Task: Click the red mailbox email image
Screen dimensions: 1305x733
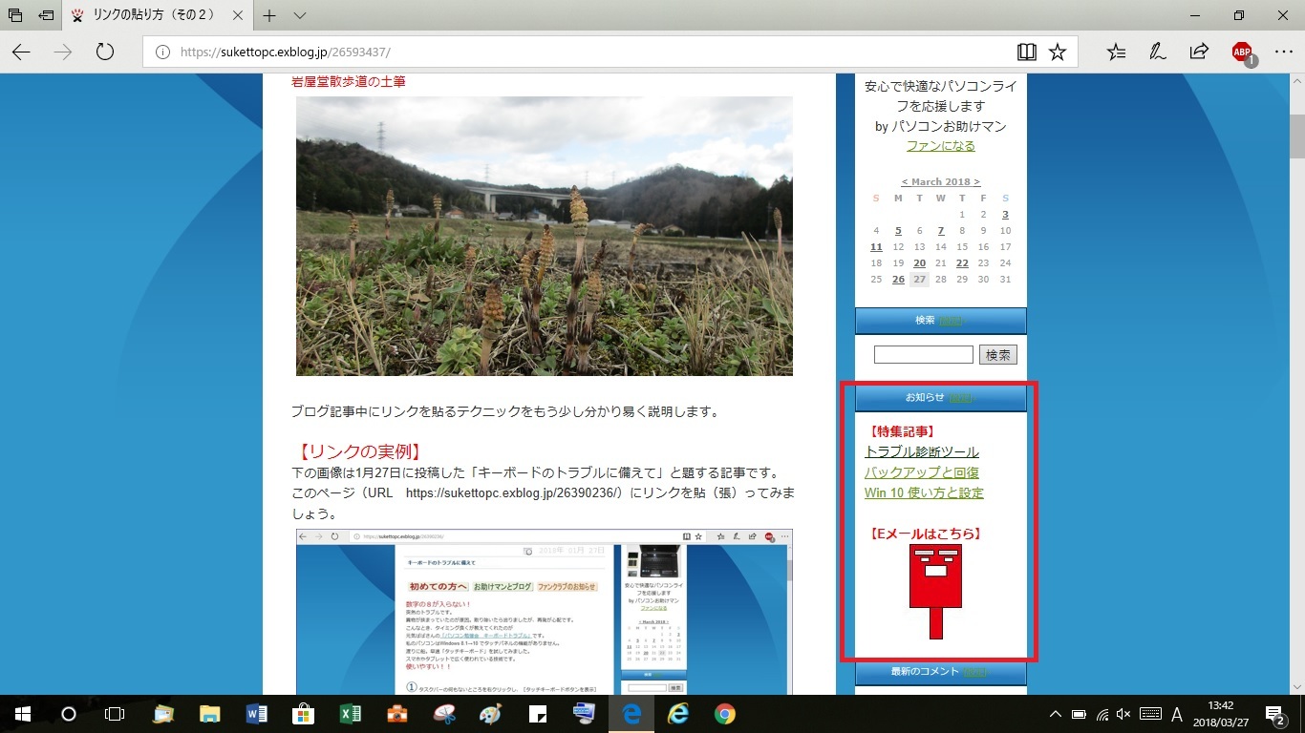Action: click(x=935, y=591)
